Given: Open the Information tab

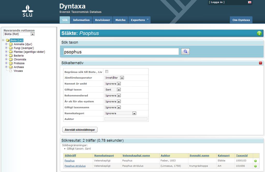Looking at the screenshot, I should [x=81, y=20].
